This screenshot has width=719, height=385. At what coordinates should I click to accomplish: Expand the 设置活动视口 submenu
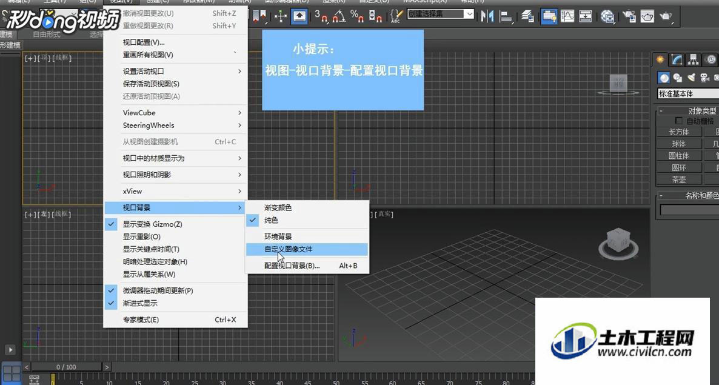176,71
